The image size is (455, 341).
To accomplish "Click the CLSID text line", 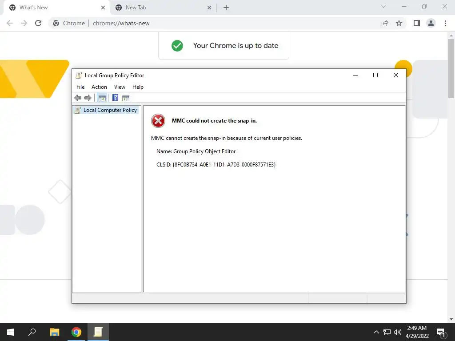I will pyautogui.click(x=216, y=165).
